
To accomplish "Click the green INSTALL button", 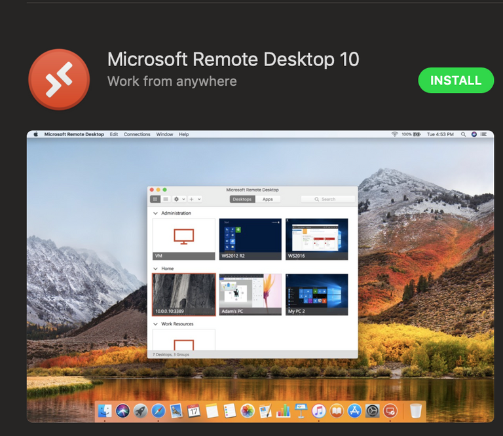I will 456,80.
